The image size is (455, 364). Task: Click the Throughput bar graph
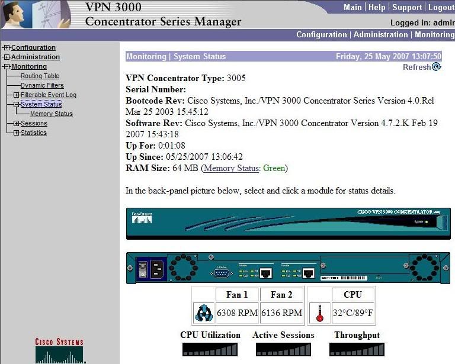357,350
